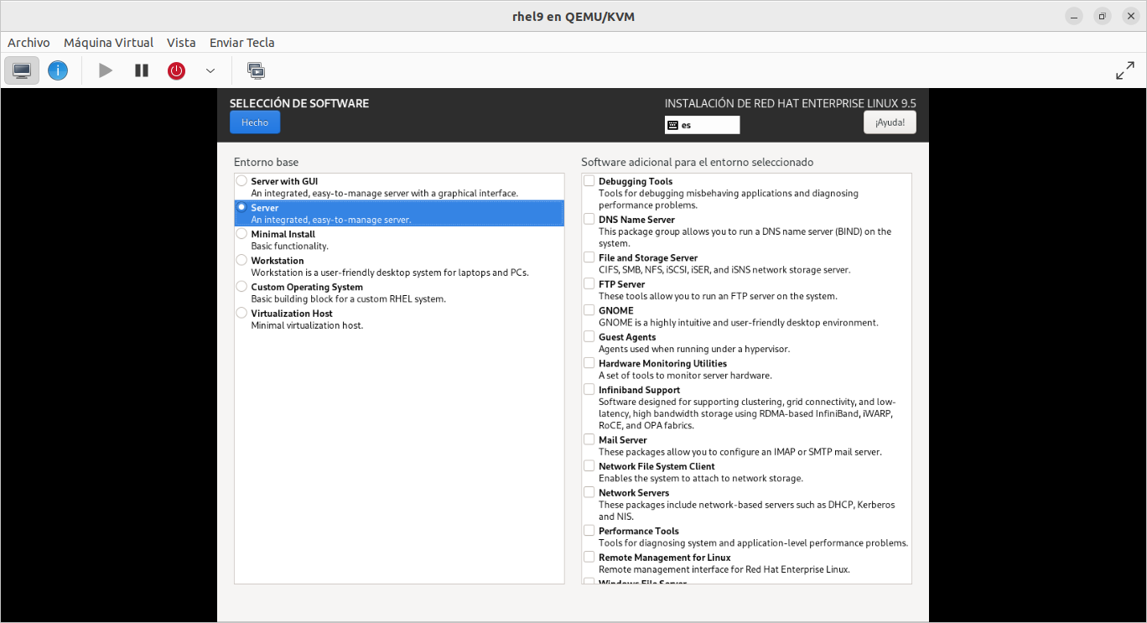Close the rhel9 QEMU/KVM window
The height and width of the screenshot is (623, 1147).
[x=1129, y=16]
